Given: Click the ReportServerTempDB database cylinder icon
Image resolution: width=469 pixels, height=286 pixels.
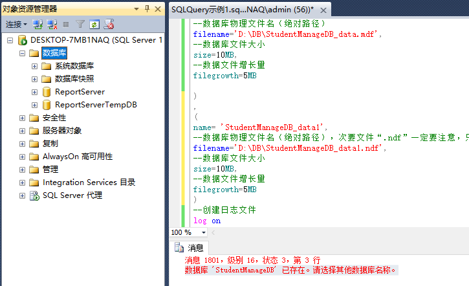Looking at the screenshot, I should click(x=47, y=105).
